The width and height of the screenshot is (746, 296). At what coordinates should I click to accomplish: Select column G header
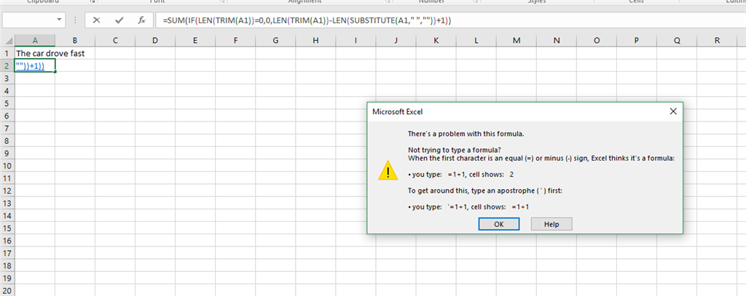[x=275, y=41]
